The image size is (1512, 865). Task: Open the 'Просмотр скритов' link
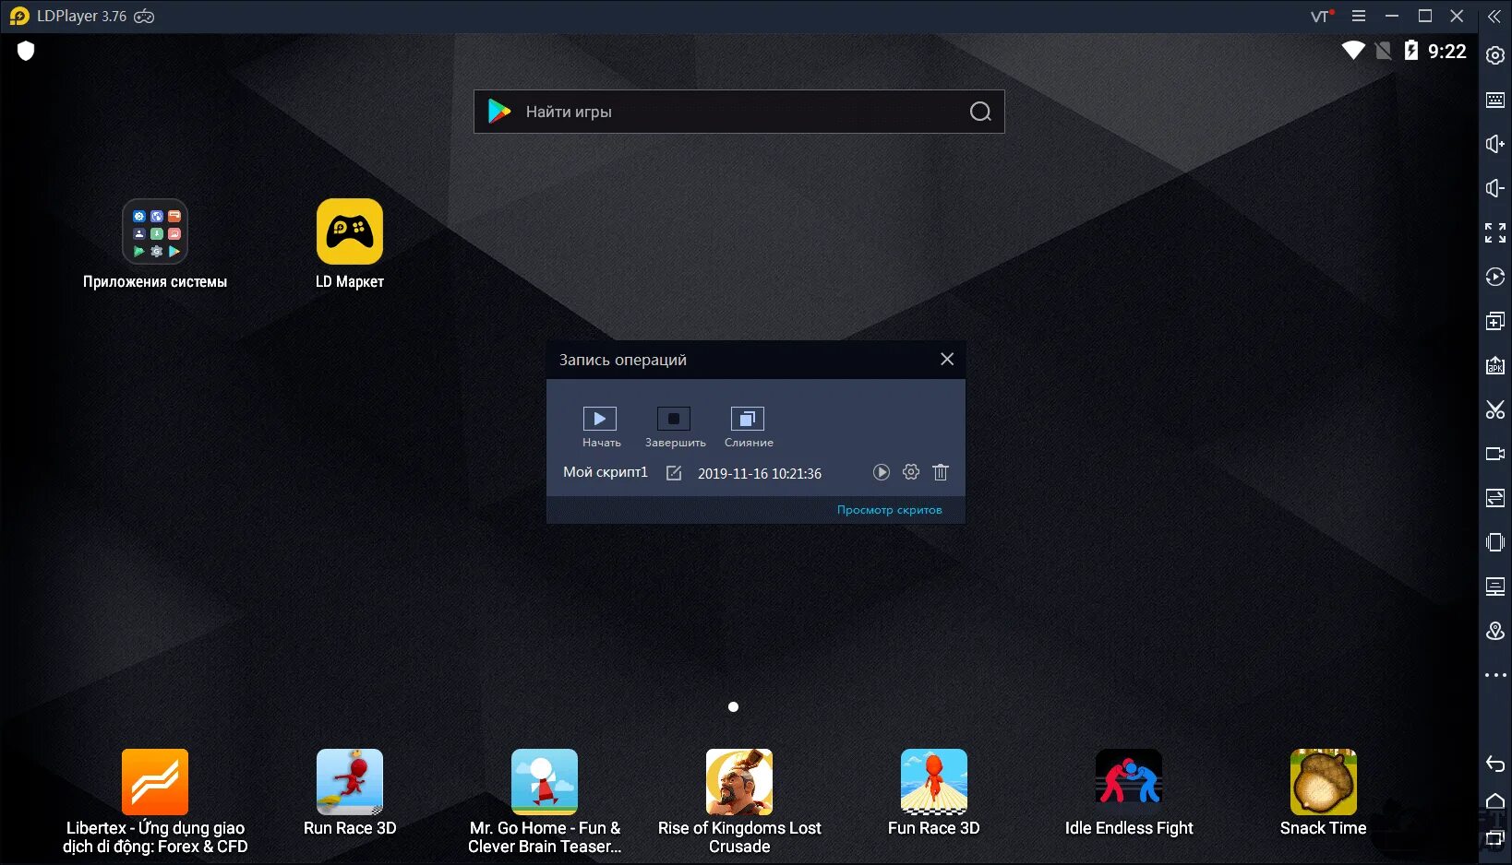pos(890,510)
